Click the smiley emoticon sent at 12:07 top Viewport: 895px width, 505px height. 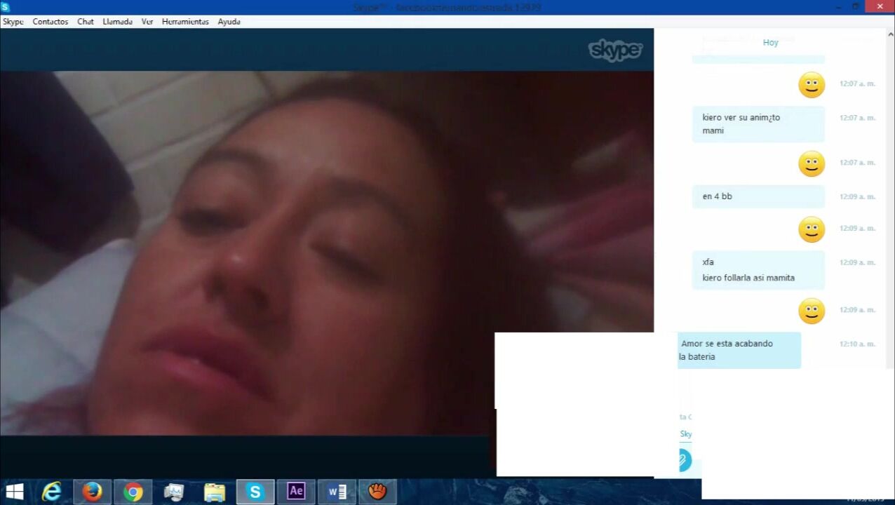pyautogui.click(x=812, y=85)
